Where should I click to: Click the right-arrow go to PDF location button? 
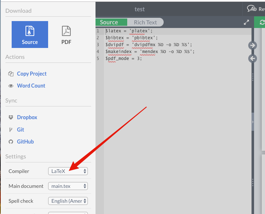coord(253,45)
